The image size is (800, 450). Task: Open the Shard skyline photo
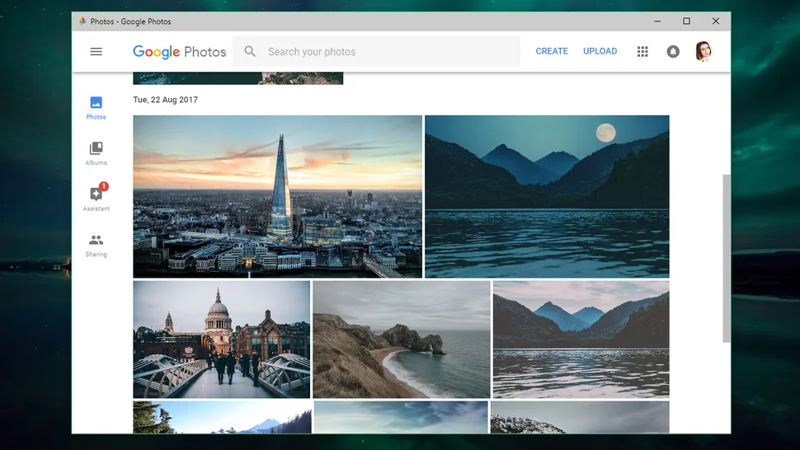point(277,196)
